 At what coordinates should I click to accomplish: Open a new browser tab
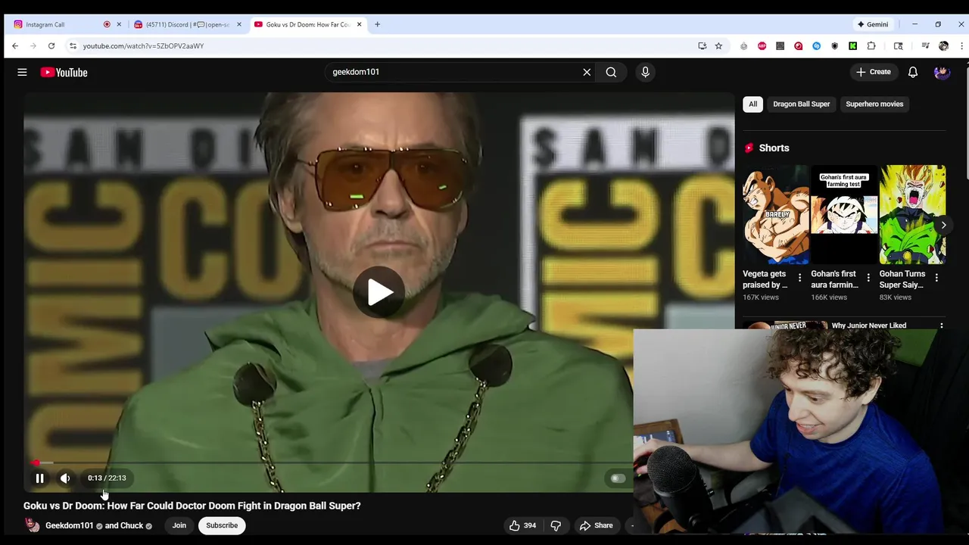[377, 24]
